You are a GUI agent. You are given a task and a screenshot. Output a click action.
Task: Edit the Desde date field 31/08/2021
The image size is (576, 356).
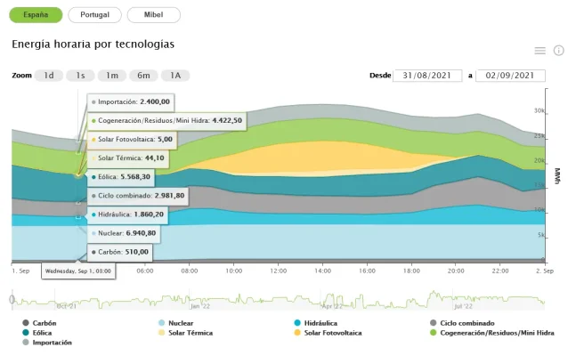tap(427, 76)
